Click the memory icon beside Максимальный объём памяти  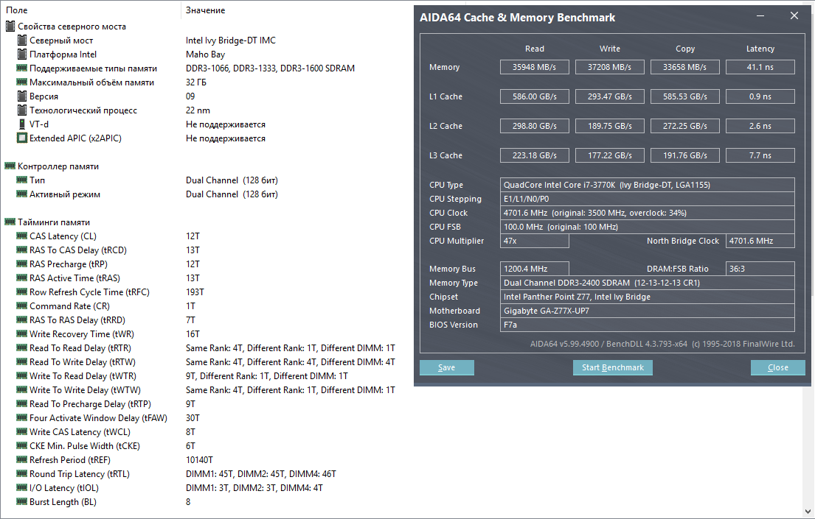click(x=22, y=82)
